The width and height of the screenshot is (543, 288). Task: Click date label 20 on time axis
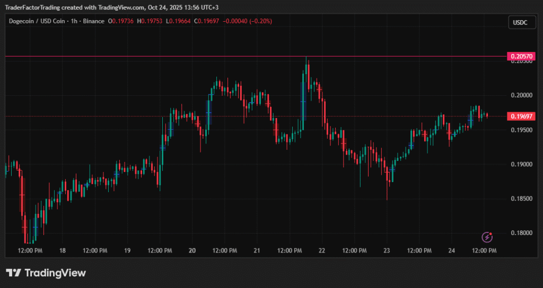(x=192, y=250)
